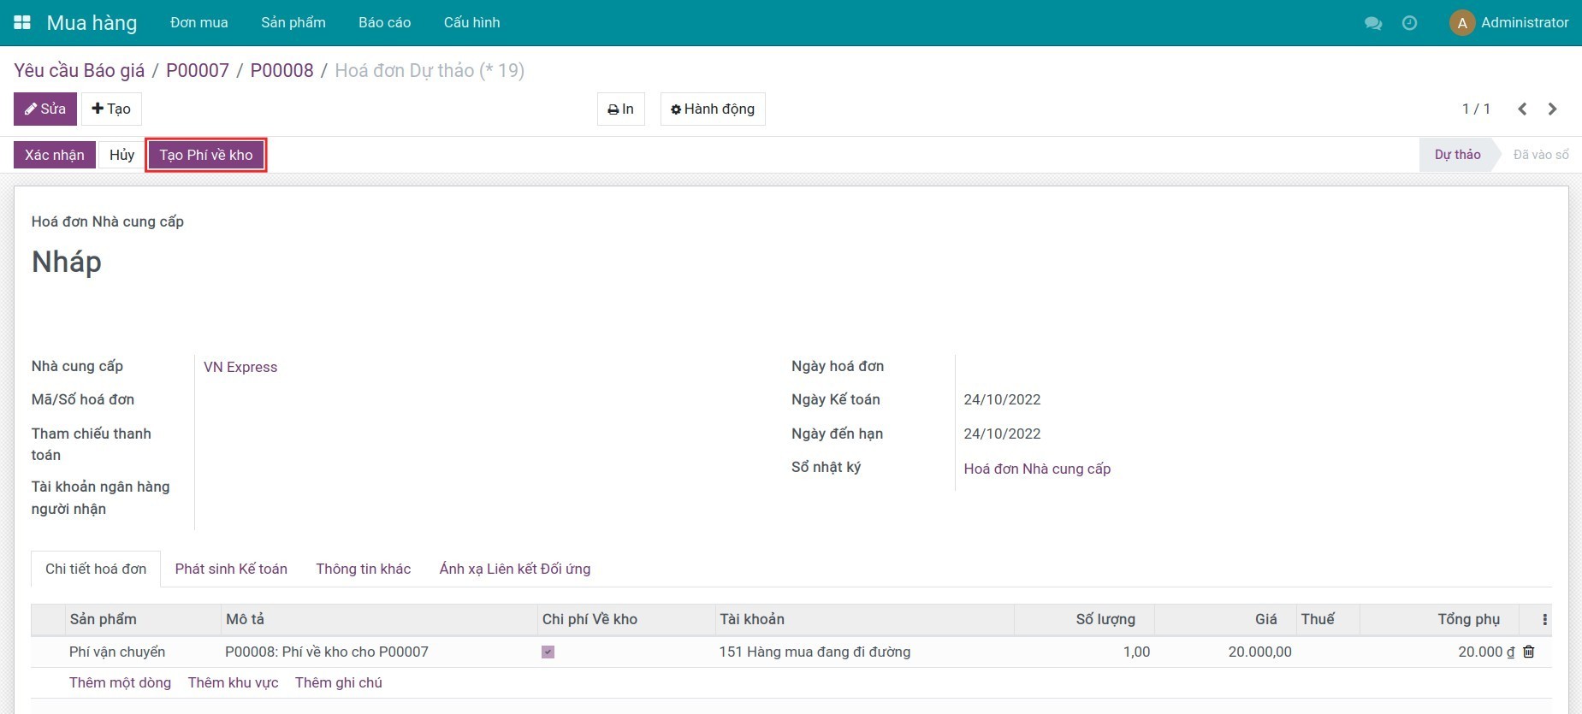The height and width of the screenshot is (714, 1582).
Task: Click the Administrator avatar icon
Action: click(1461, 23)
